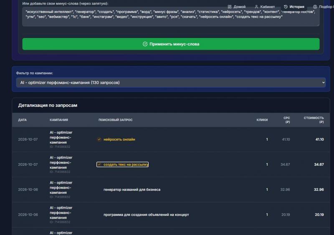Click the Детализация по запросам heading
334x235 pixels.
pos(48,106)
